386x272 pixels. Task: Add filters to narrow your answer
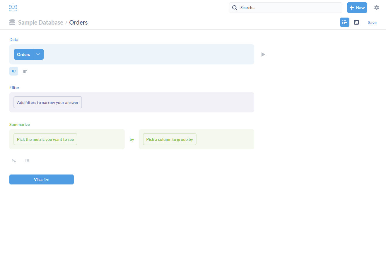point(48,102)
